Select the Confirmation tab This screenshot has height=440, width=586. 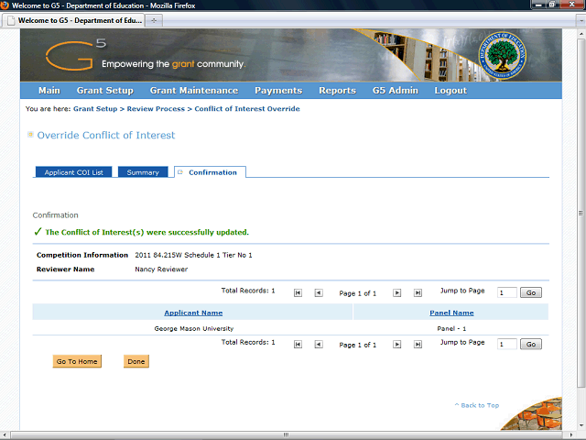pos(210,172)
